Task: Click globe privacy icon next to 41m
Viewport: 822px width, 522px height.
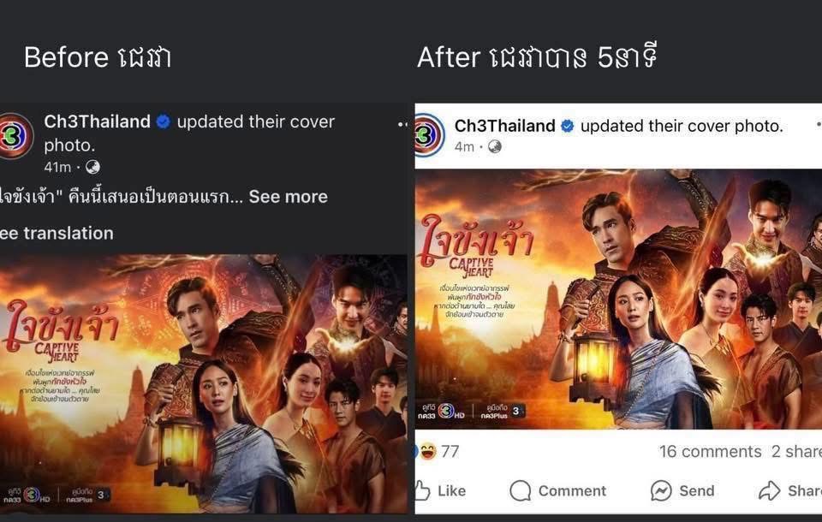Action: 92,167
